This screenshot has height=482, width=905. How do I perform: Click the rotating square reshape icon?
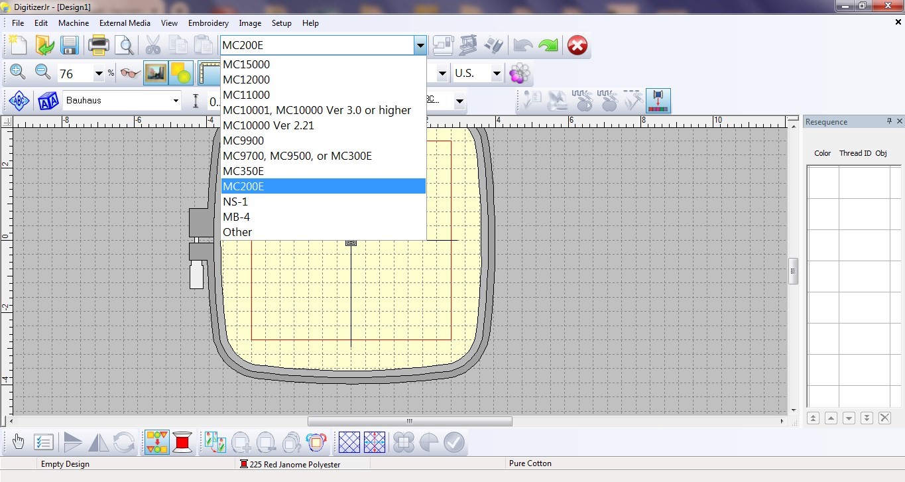pyautogui.click(x=317, y=443)
